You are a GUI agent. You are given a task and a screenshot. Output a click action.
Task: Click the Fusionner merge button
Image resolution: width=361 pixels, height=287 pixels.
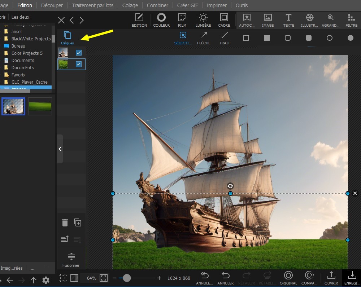71,260
